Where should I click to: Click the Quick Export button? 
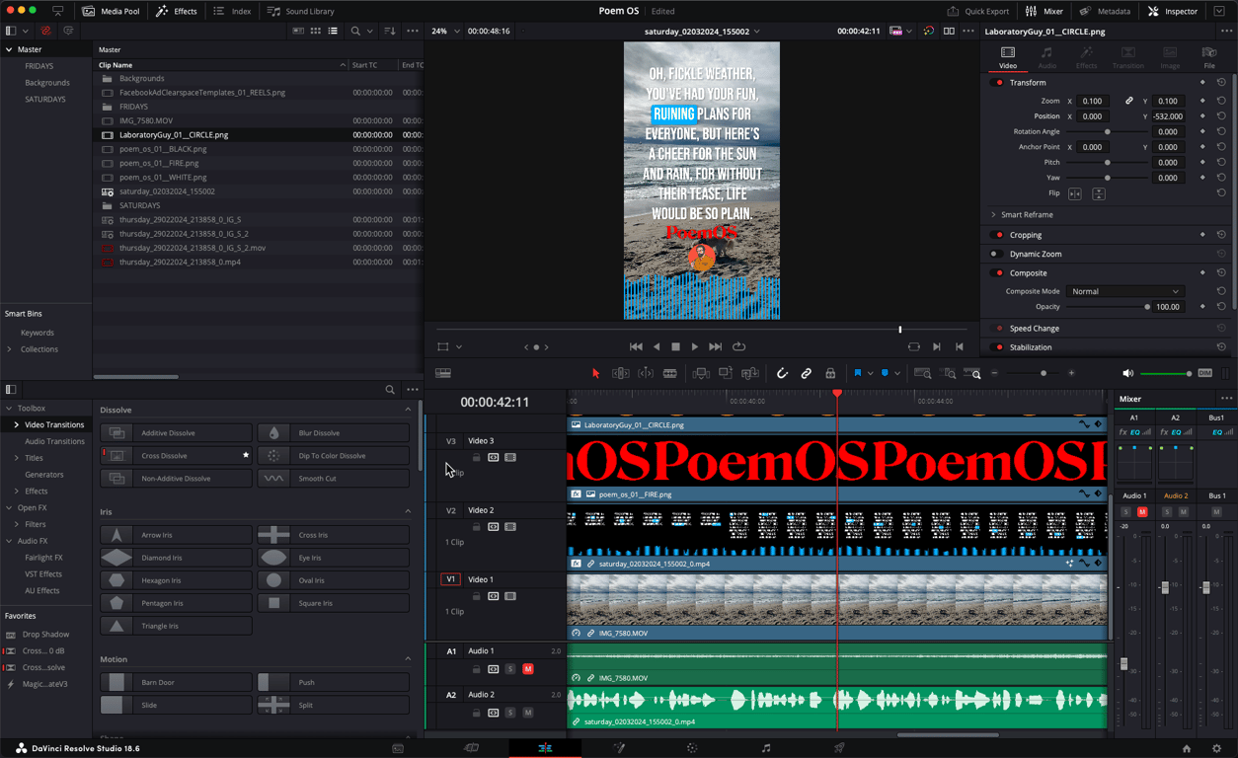pyautogui.click(x=977, y=11)
